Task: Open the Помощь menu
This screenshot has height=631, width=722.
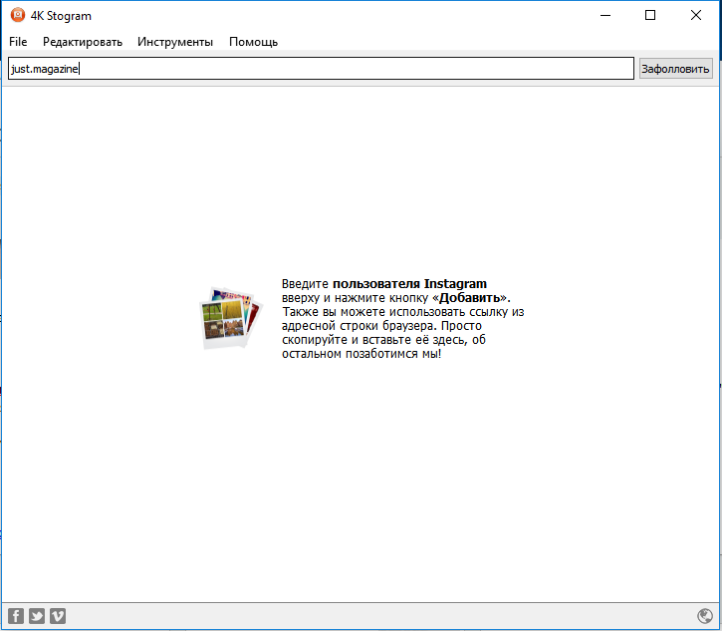Action: click(253, 42)
